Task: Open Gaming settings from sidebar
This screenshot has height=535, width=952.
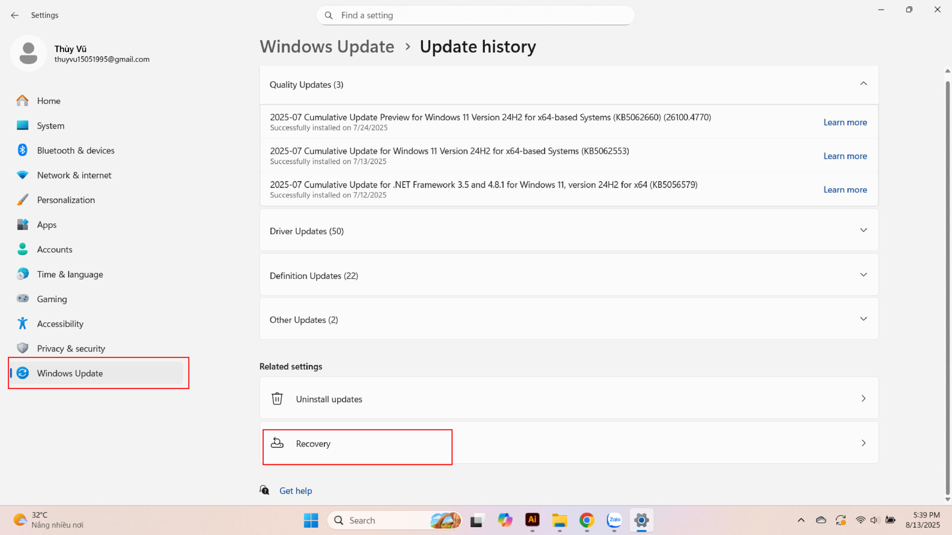Action: click(x=52, y=299)
